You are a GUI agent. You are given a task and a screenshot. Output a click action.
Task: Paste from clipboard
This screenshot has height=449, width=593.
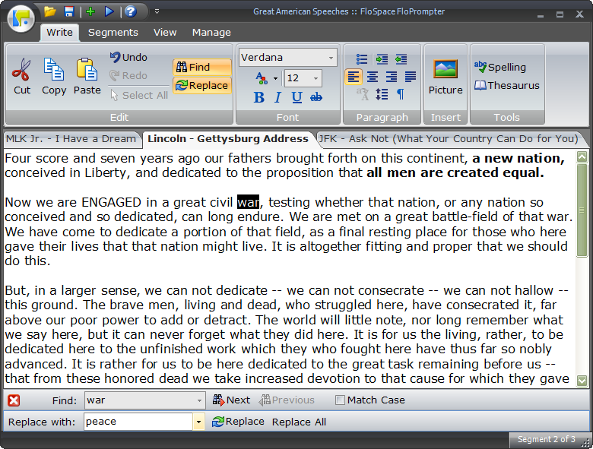coord(87,76)
